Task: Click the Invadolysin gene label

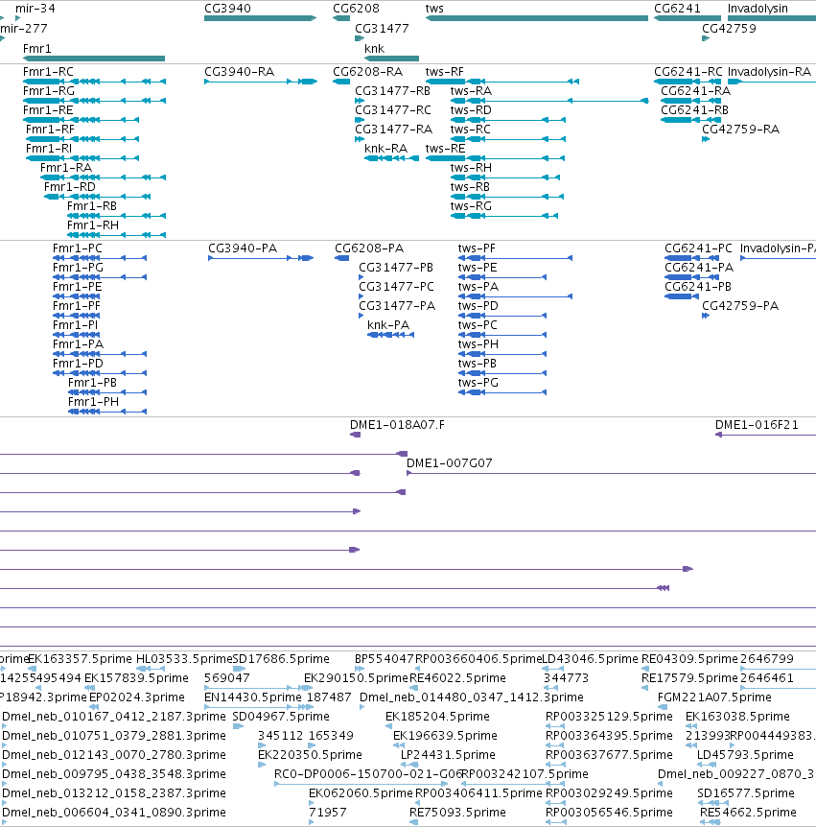Action: 758,9
